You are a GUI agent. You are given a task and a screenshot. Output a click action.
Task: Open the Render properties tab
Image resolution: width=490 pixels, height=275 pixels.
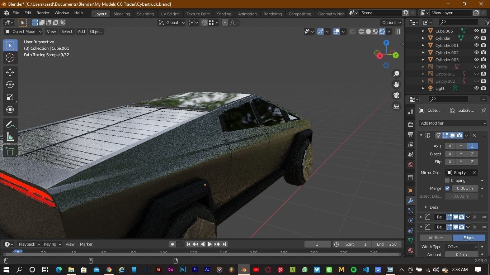411,124
